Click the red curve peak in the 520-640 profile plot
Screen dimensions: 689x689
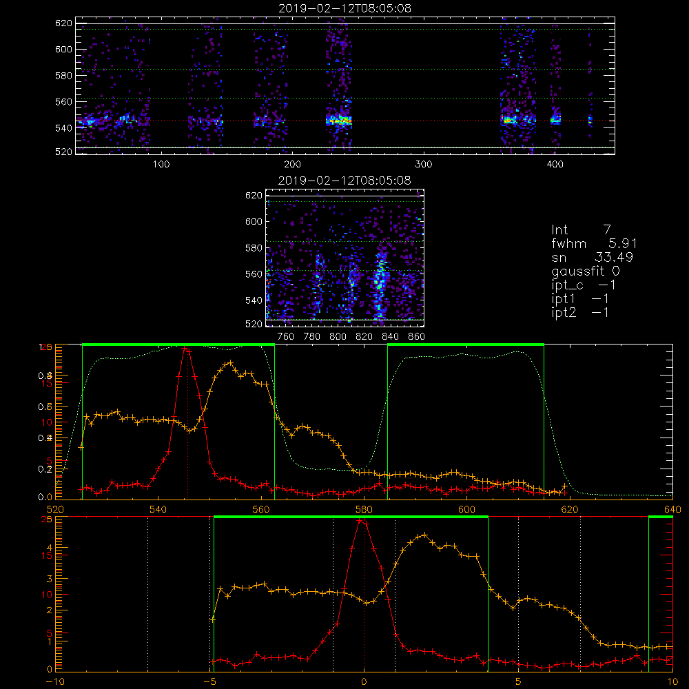186,349
